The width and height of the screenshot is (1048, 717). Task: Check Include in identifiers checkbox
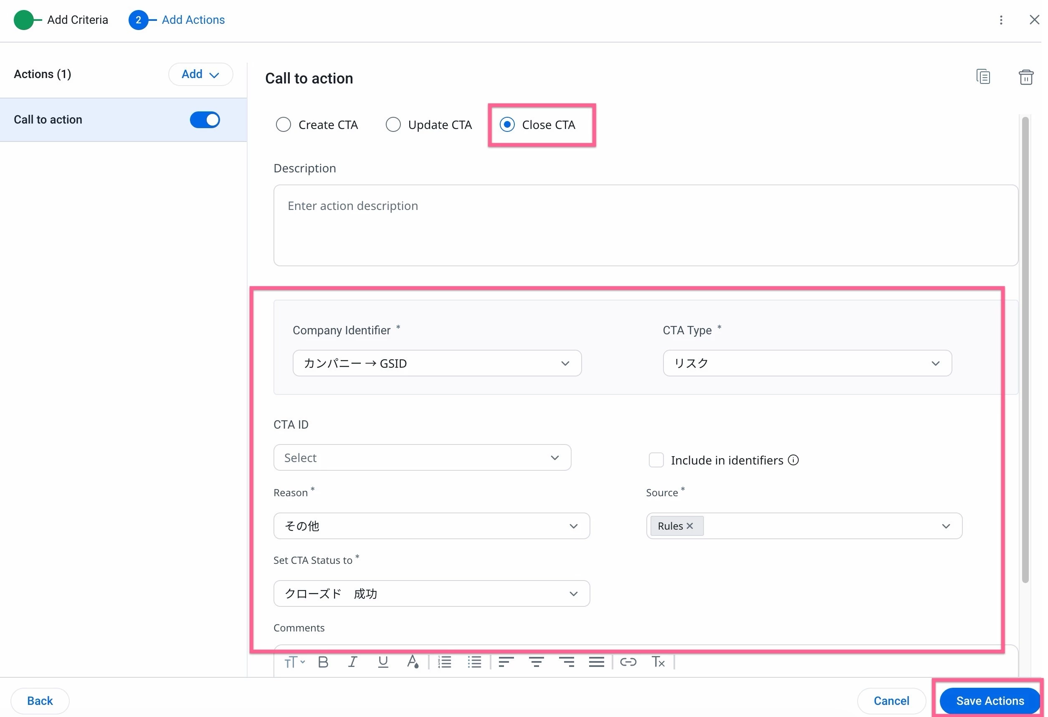[x=656, y=460]
